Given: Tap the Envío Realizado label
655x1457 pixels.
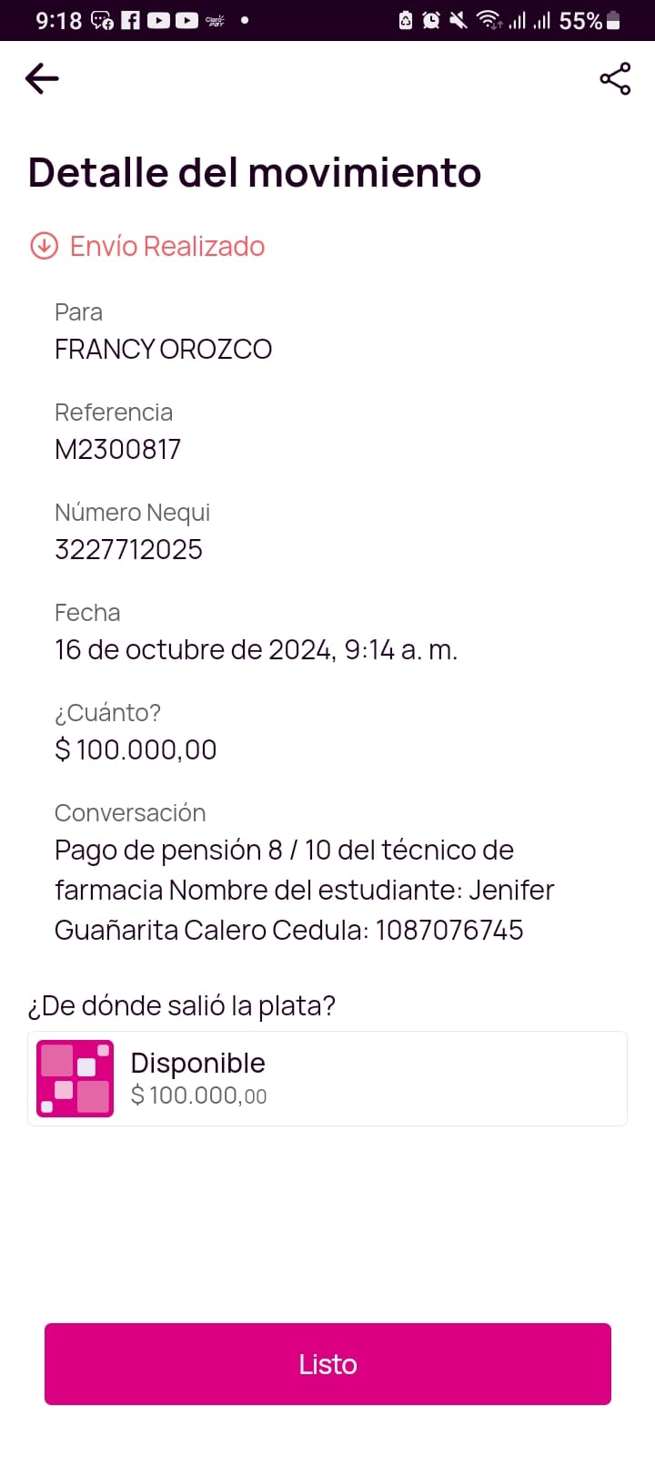Looking at the screenshot, I should point(167,246).
